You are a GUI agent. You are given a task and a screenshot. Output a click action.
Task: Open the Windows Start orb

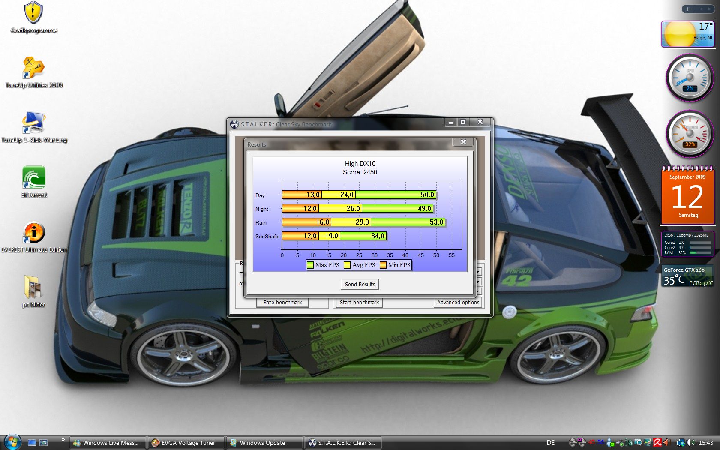coord(12,442)
